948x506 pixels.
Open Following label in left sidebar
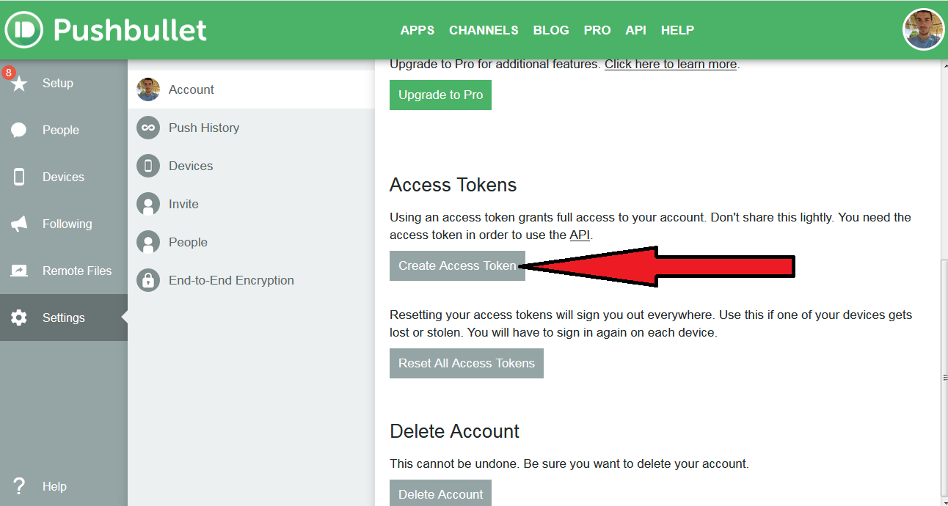[68, 224]
